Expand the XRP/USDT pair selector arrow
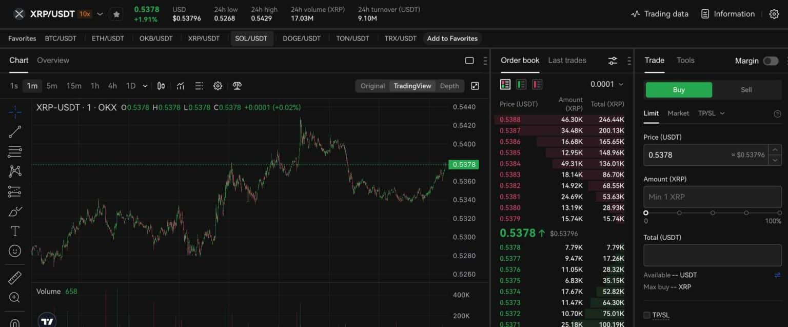The image size is (788, 327). (100, 14)
